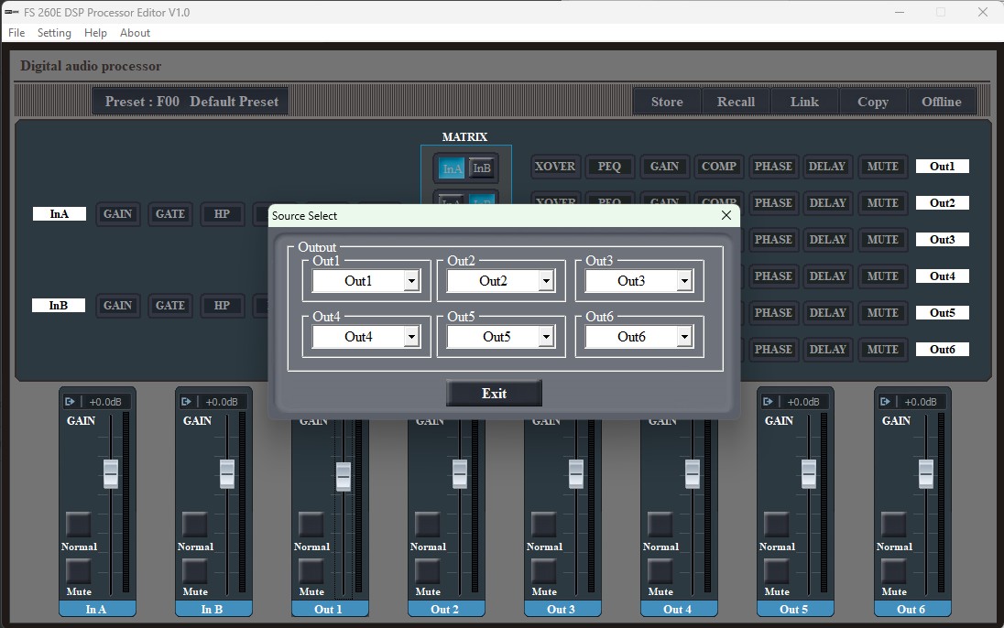Click the Out 6 gain fader handle
Viewport: 1004px width, 628px height.
coord(926,473)
